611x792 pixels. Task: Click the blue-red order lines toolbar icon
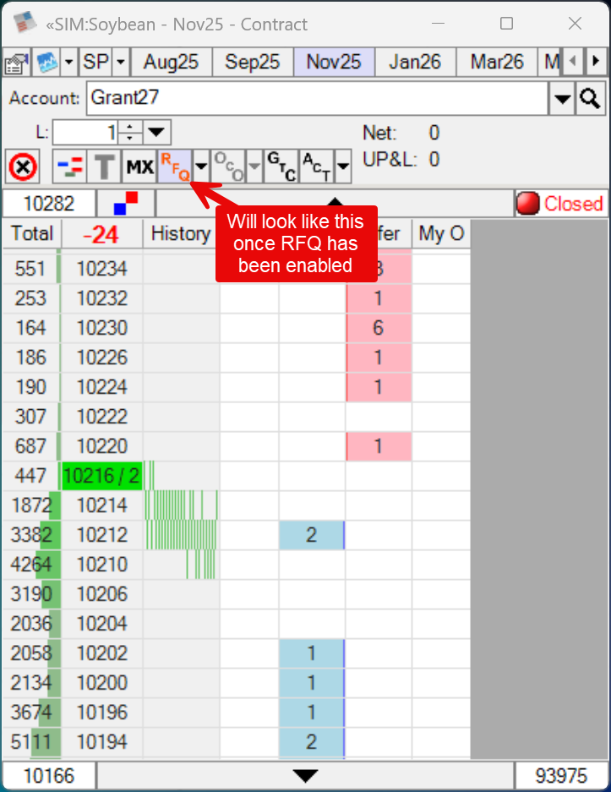[x=69, y=167]
